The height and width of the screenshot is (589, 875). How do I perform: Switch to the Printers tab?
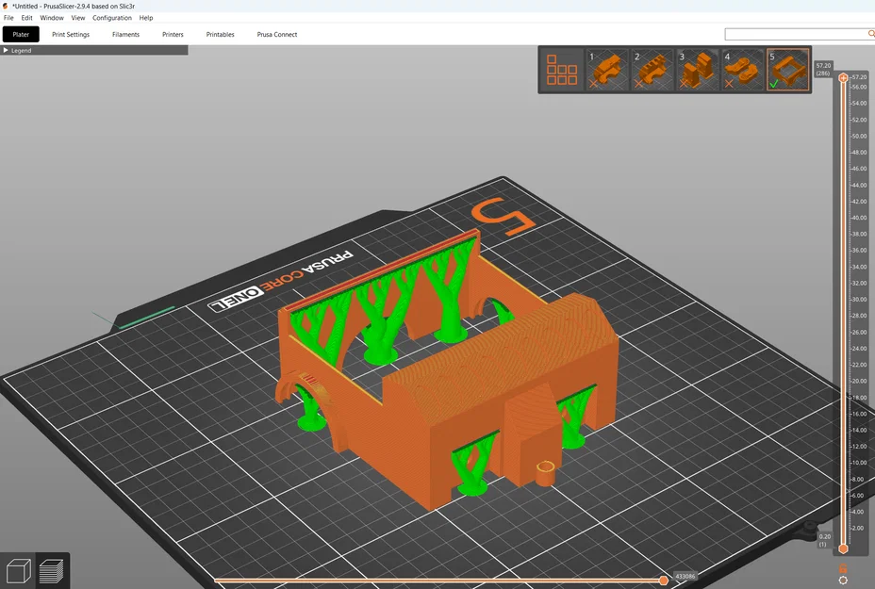point(173,34)
